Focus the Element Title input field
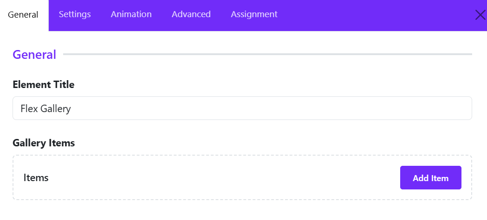The height and width of the screenshot is (220, 487). click(242, 108)
